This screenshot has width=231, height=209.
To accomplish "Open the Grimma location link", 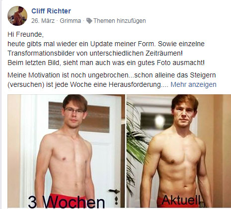I will (71, 21).
